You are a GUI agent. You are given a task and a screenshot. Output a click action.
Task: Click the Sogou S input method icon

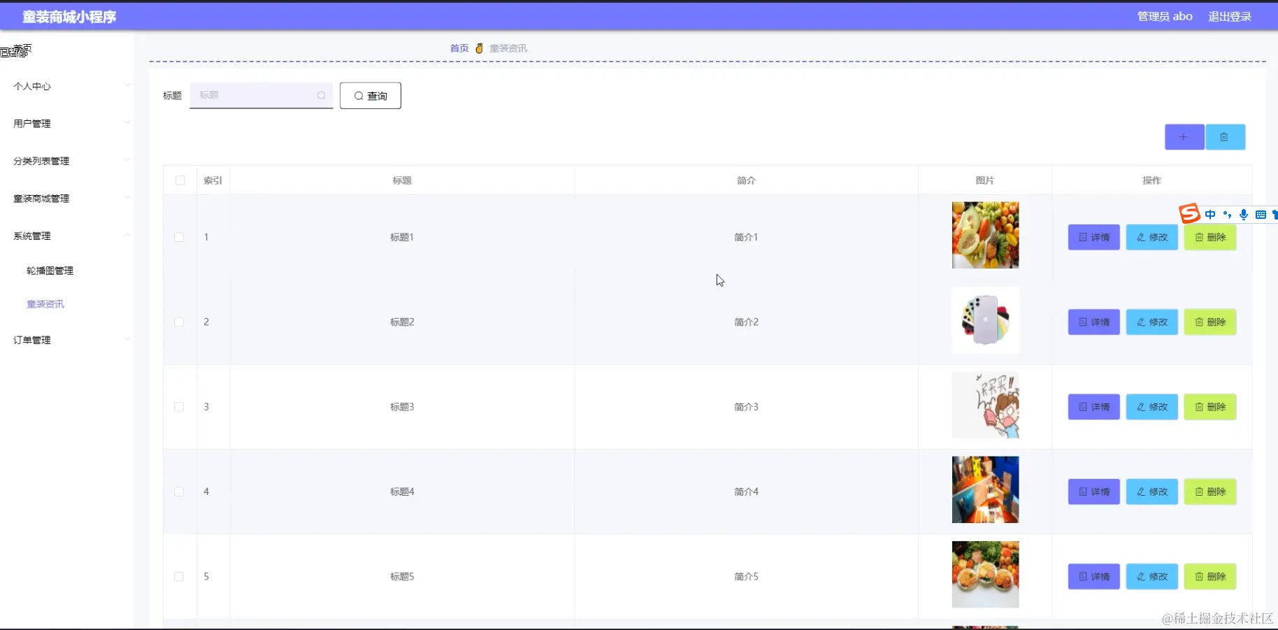click(x=1189, y=213)
